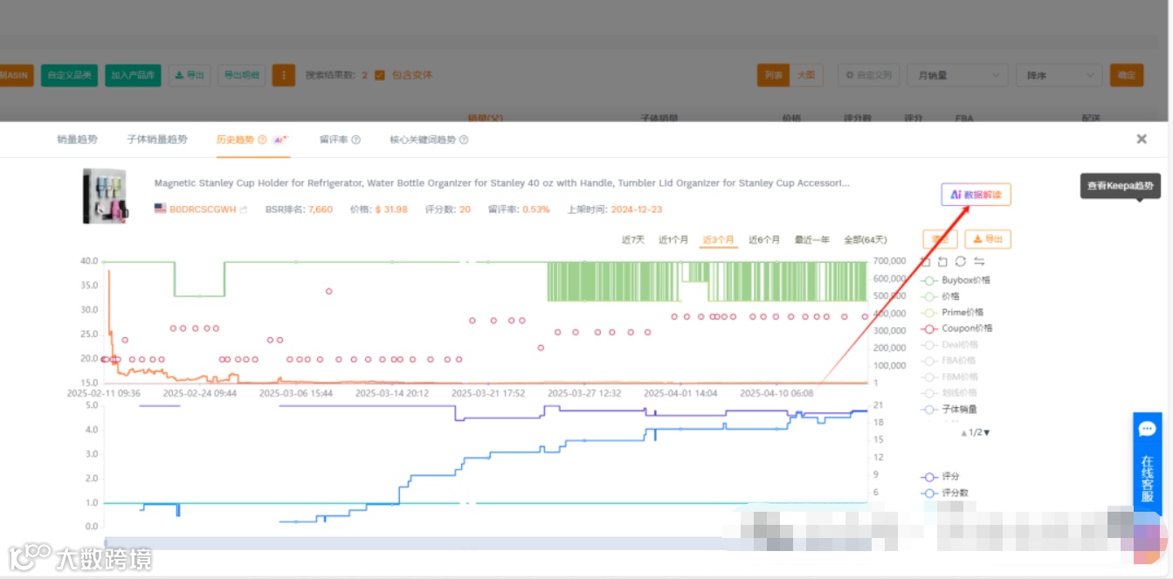Enable the 划线价格 legend series
Screen dimensions: 1173x579
pyautogui.click(x=949, y=393)
